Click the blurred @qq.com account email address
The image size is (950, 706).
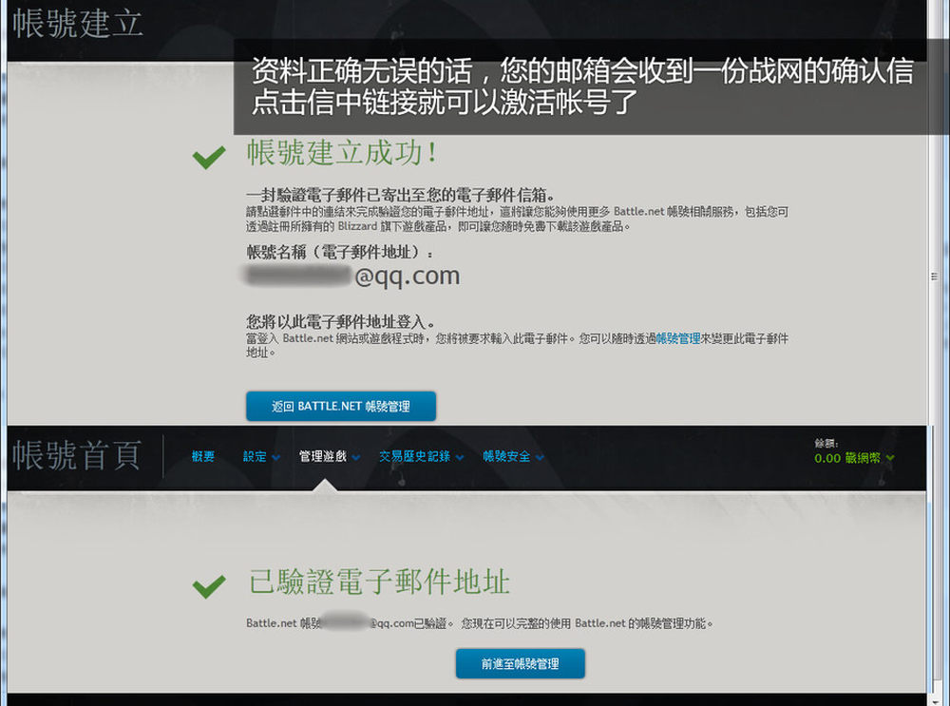pos(352,276)
